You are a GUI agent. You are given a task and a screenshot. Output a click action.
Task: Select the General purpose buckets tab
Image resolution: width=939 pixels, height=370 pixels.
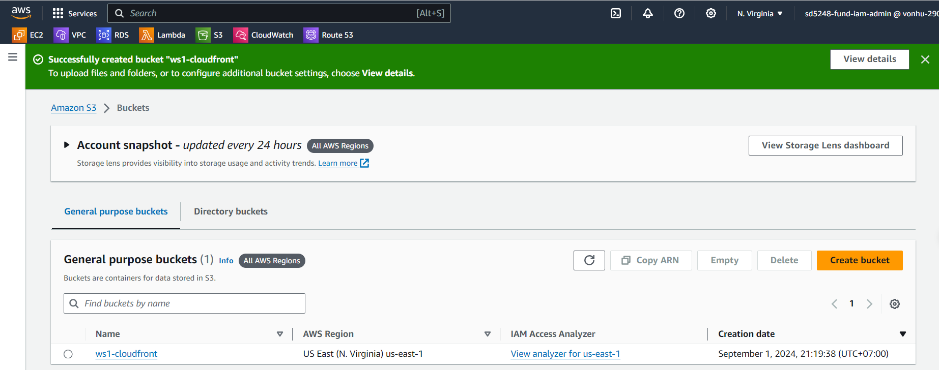click(116, 211)
